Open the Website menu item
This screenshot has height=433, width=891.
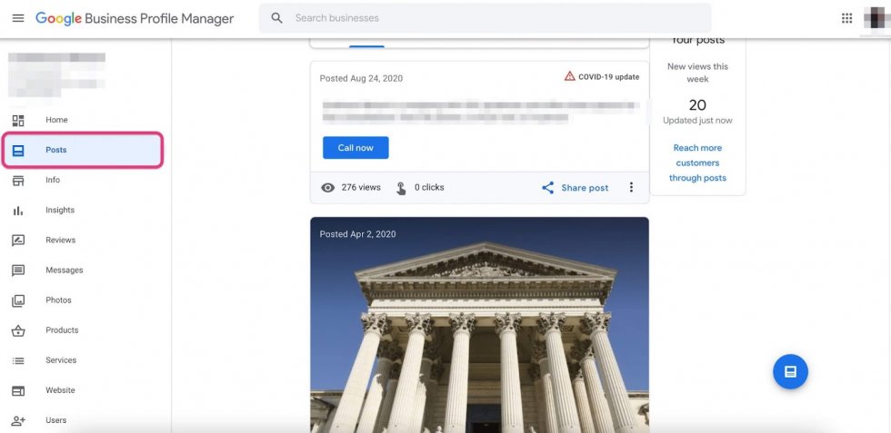[60, 390]
